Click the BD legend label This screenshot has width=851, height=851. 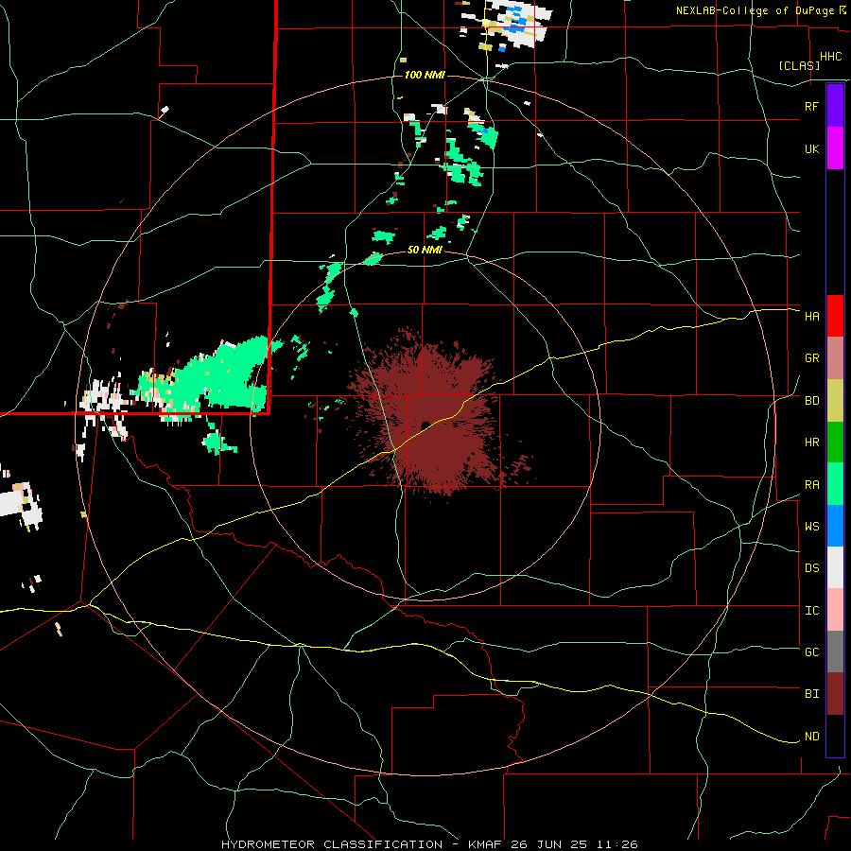coord(811,401)
